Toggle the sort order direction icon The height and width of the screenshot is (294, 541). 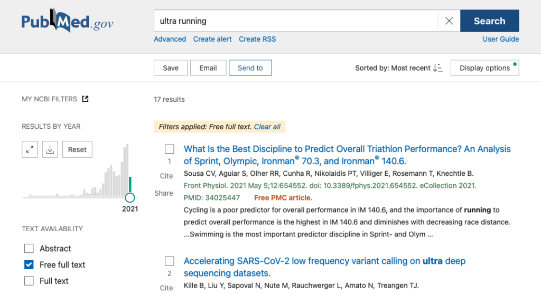point(438,68)
